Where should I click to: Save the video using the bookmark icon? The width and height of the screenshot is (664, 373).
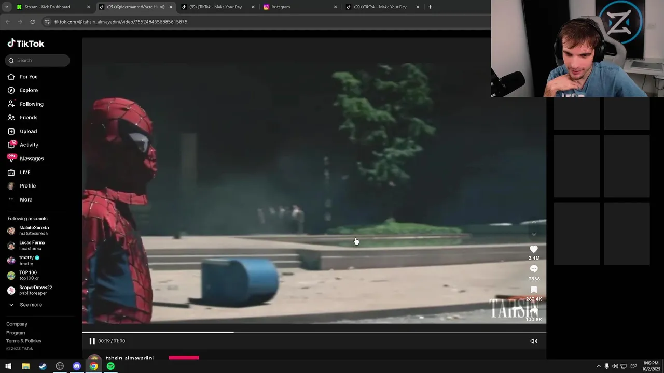(534, 290)
